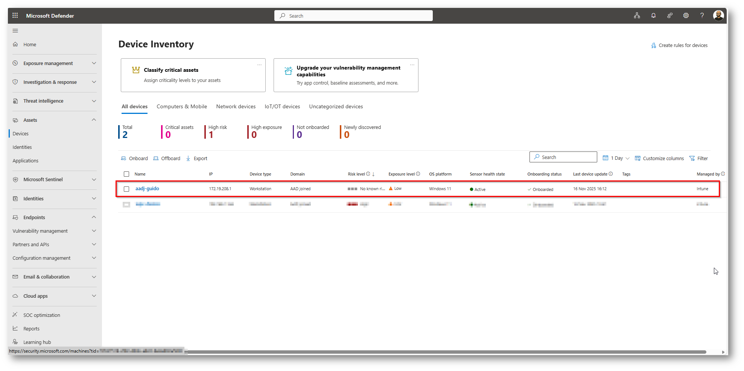Click the Customize columns icon
Screen dimensions: 744x371
click(637, 158)
